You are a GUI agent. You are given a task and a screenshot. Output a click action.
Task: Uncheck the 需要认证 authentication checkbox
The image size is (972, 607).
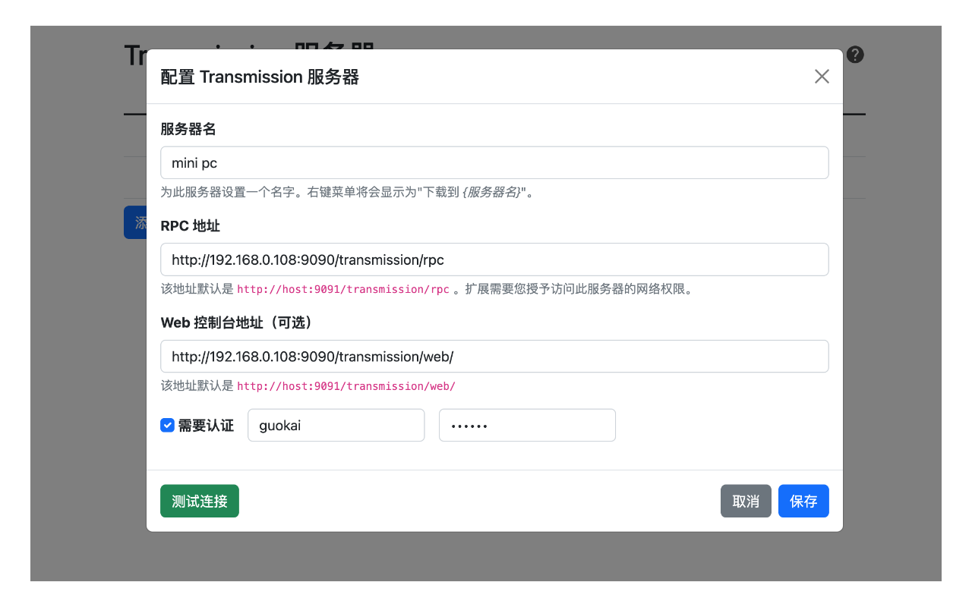[167, 425]
